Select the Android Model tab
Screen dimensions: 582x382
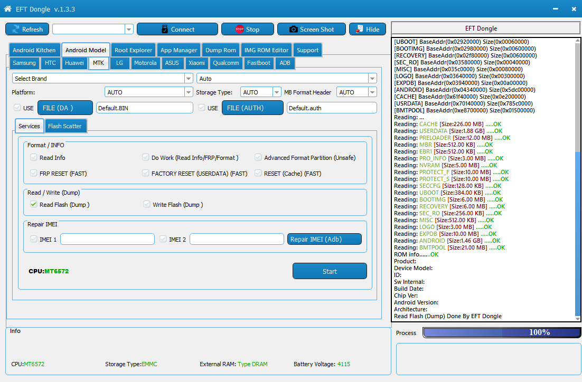point(86,50)
